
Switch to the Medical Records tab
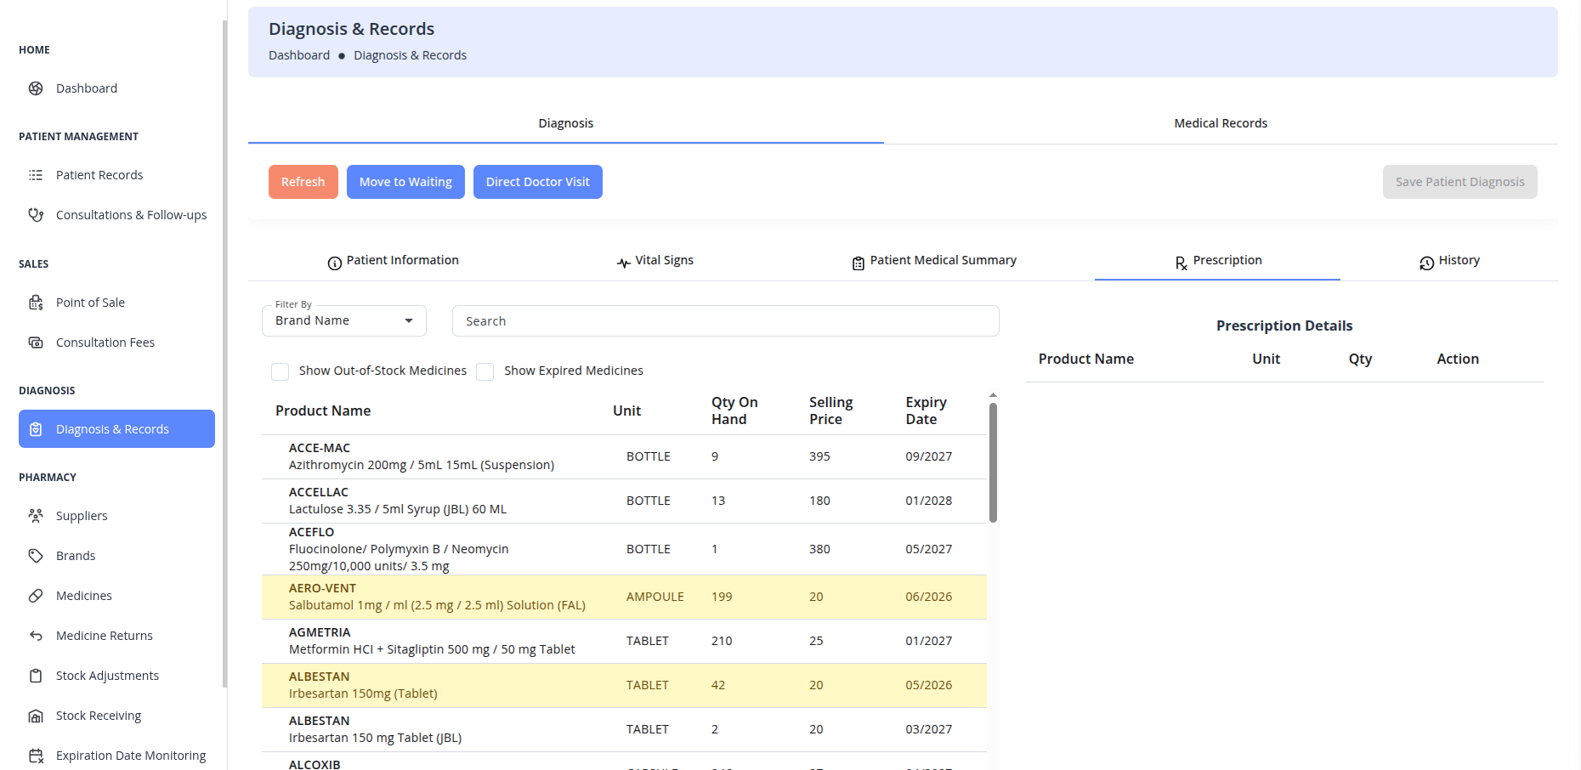1220,123
